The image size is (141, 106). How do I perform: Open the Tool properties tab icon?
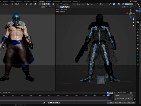pos(138,26)
